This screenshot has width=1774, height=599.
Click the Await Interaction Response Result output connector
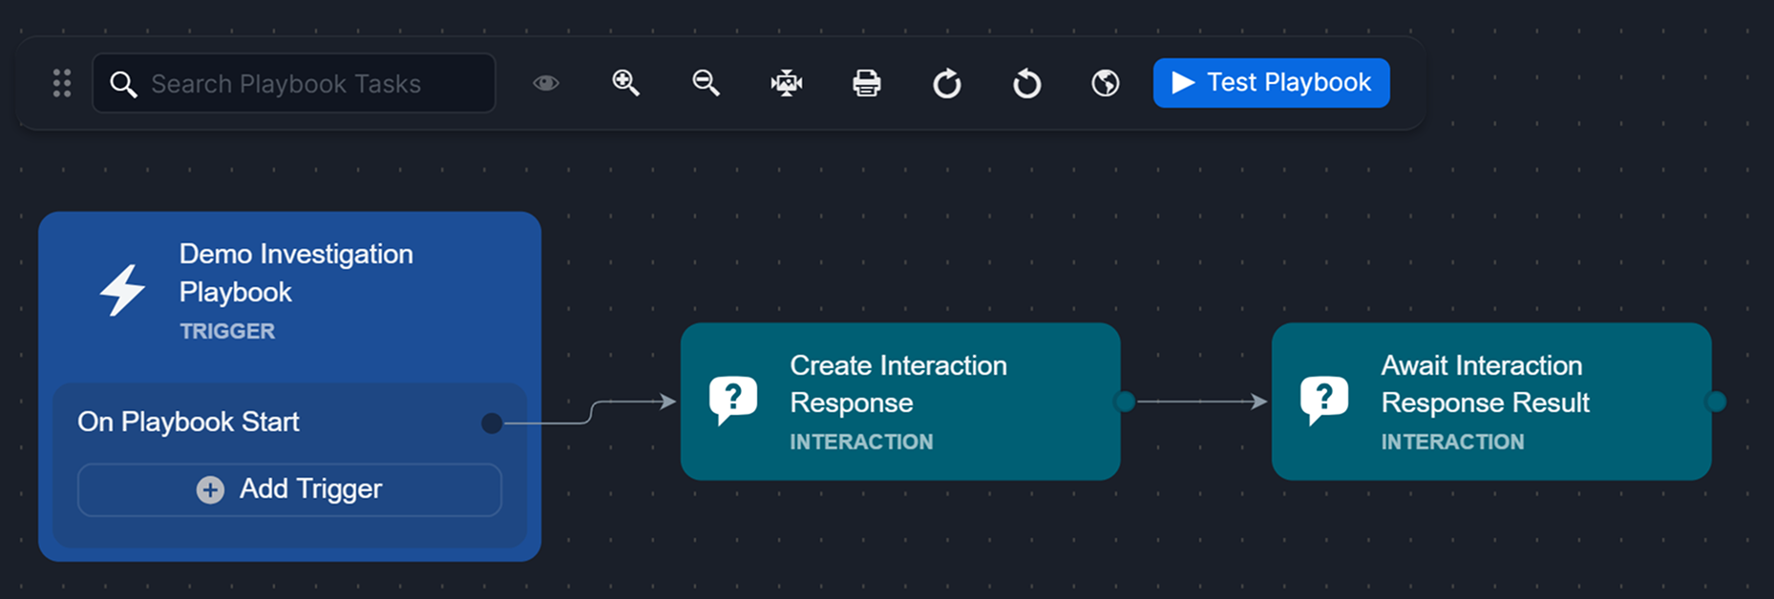point(1715,402)
